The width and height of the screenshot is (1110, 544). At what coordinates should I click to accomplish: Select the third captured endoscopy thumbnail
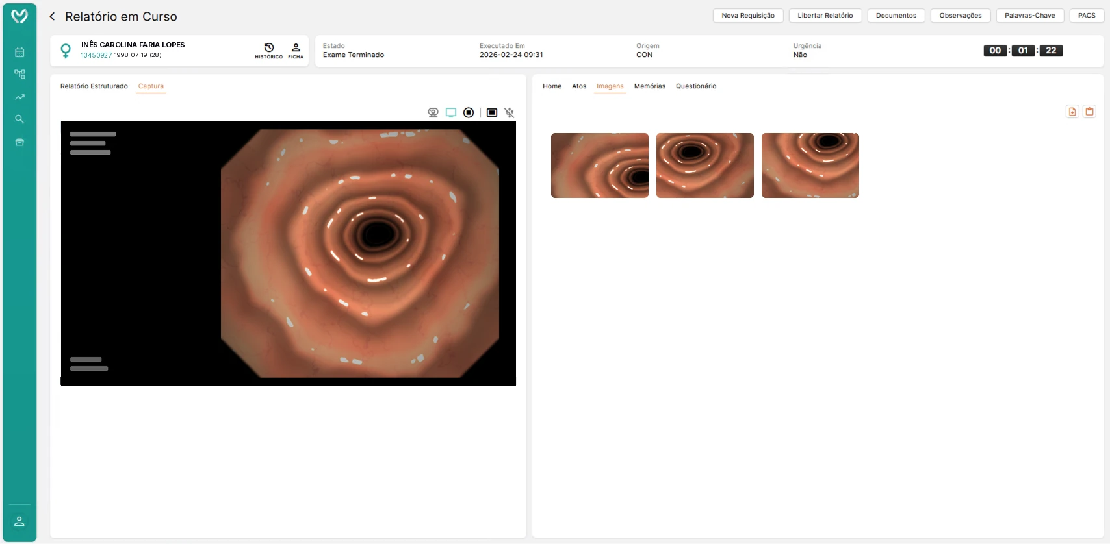[810, 166]
